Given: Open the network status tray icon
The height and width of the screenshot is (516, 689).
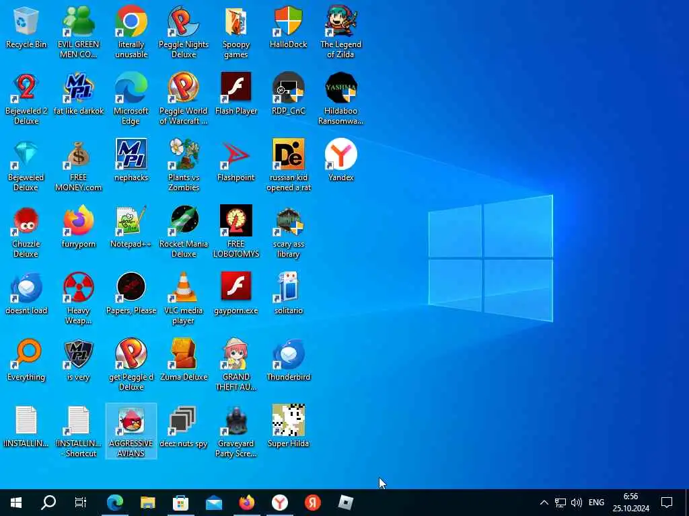Looking at the screenshot, I should [x=560, y=503].
